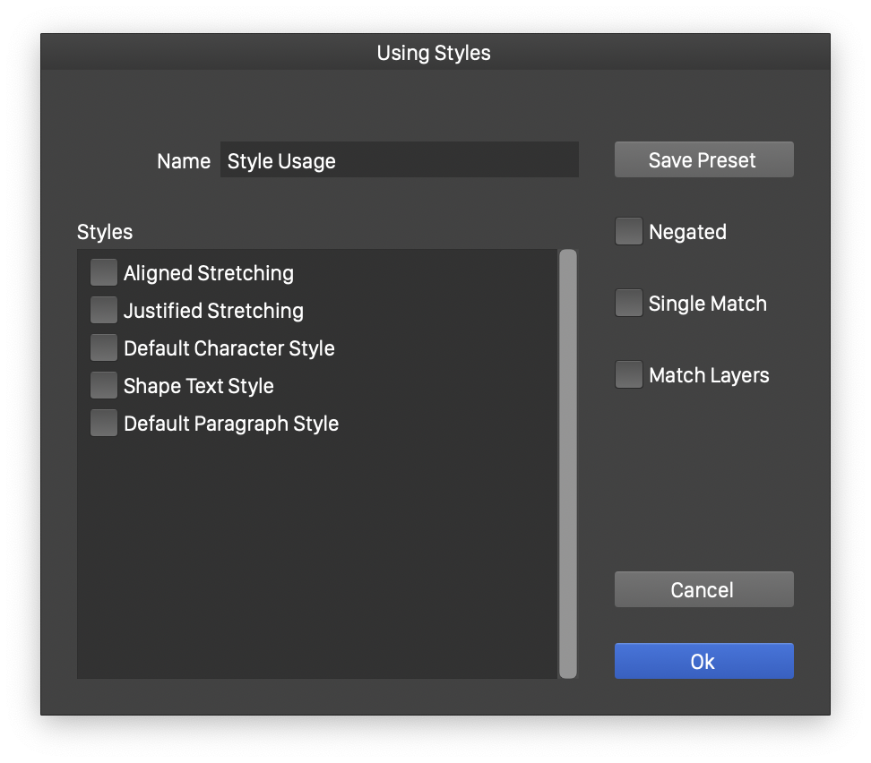
Task: Click the Match Layers label text
Action: tap(709, 375)
